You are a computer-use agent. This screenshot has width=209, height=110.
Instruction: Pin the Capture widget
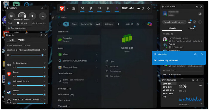pos(42,8)
